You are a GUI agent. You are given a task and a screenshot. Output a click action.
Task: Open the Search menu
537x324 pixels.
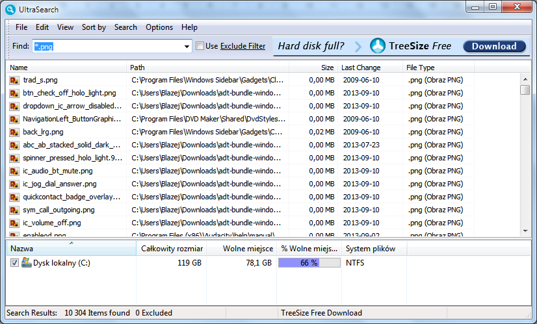point(125,27)
